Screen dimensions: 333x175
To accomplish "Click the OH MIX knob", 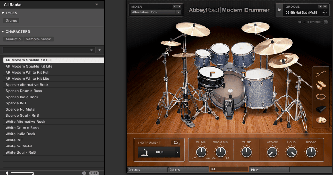I will [x=201, y=152].
